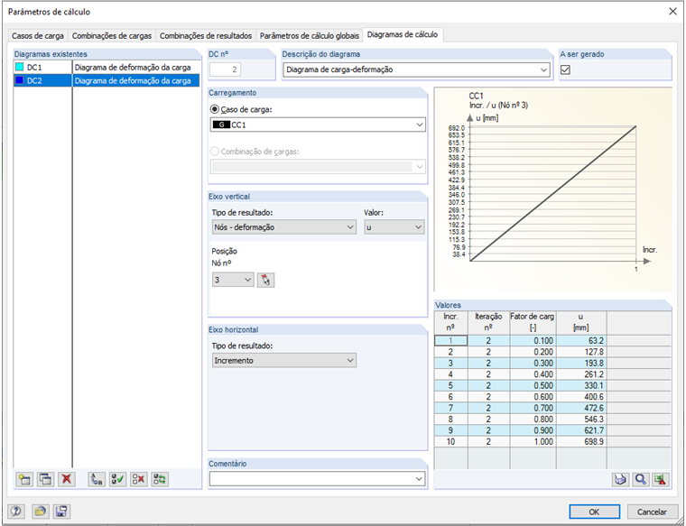Click value 261.2 in the u column

(581, 374)
